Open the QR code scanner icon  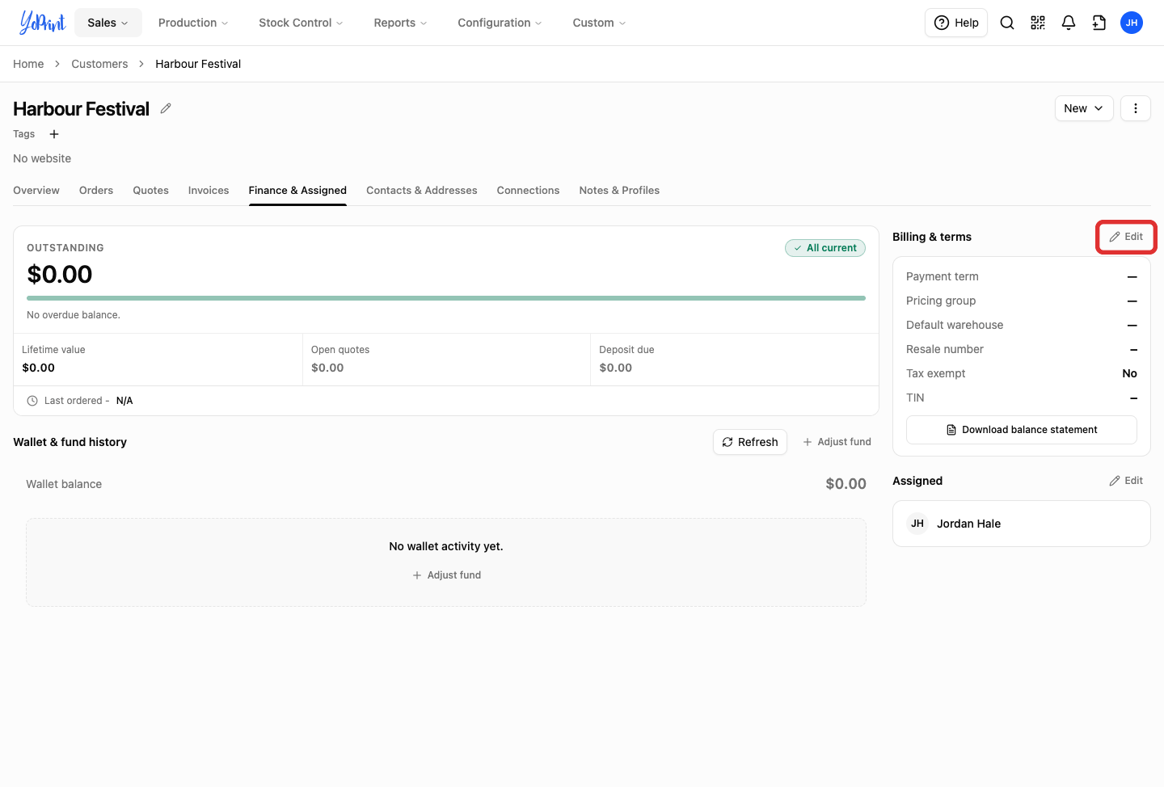click(x=1038, y=23)
